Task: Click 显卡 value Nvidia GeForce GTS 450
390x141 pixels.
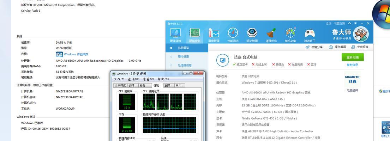Action: coord(269,118)
